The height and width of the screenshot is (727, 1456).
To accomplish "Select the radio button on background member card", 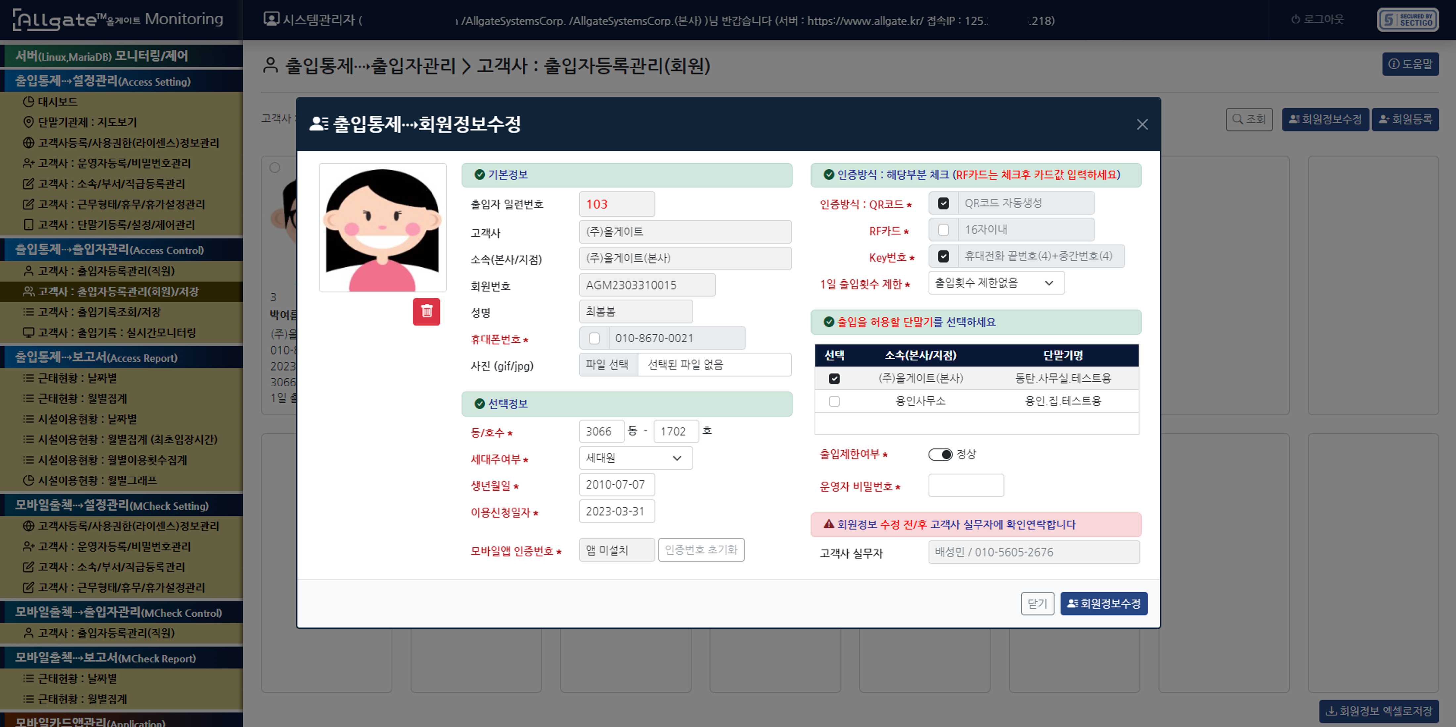I will pyautogui.click(x=275, y=168).
